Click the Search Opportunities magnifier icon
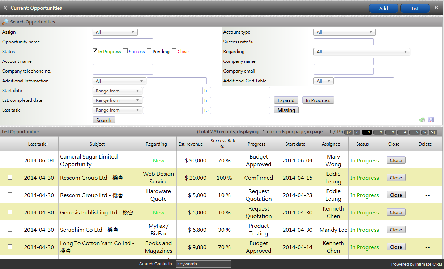 [5, 22]
